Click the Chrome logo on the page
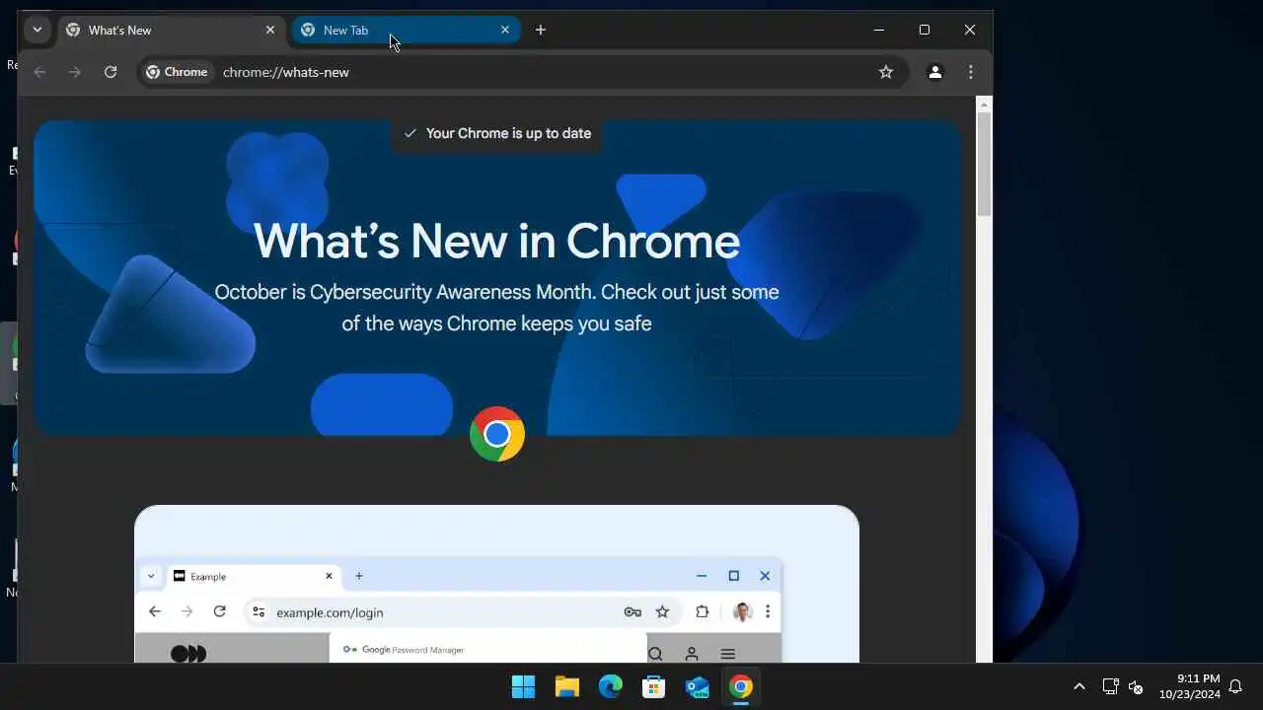The image size is (1263, 710). (x=497, y=434)
